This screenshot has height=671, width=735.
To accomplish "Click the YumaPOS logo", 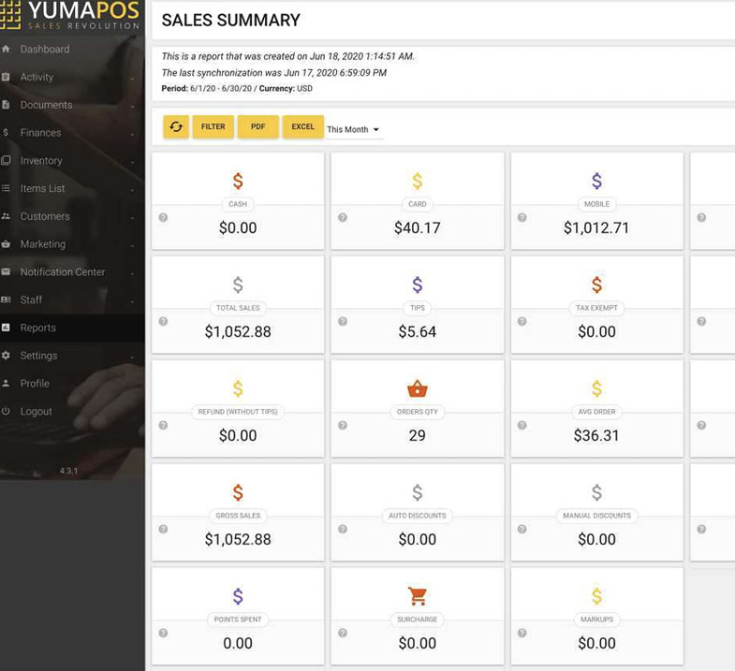I will [x=71, y=16].
